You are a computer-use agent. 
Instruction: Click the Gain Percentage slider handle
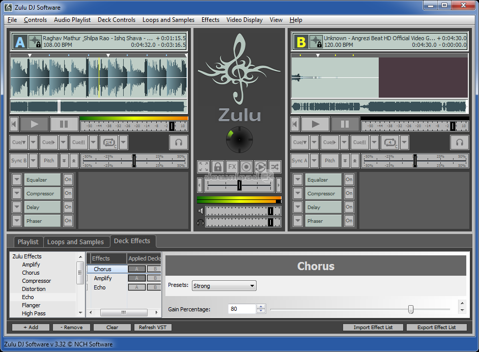pyautogui.click(x=411, y=309)
